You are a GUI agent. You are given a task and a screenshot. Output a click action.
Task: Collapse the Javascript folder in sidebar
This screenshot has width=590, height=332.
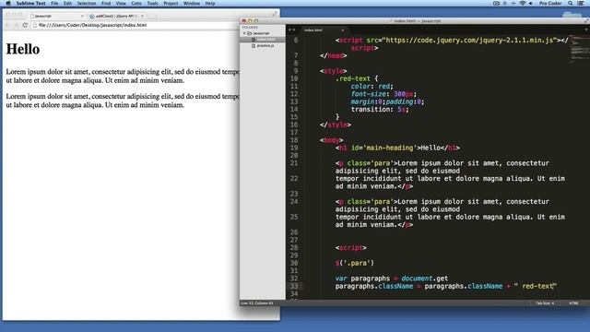(244, 33)
